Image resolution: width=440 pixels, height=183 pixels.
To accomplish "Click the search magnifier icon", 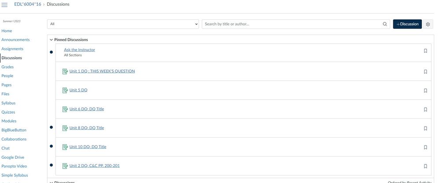I will coord(385,24).
